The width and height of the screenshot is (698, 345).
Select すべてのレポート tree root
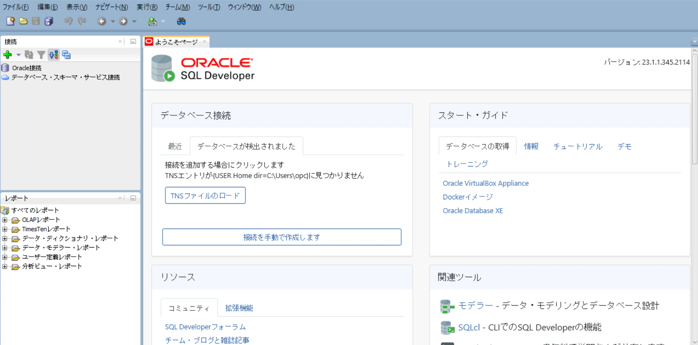[35, 210]
